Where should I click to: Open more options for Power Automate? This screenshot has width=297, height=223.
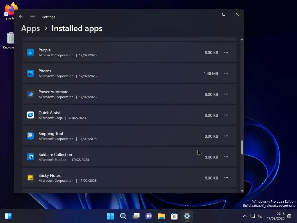coord(226,94)
